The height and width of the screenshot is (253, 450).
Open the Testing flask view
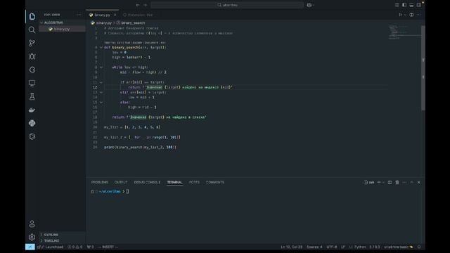(x=32, y=96)
